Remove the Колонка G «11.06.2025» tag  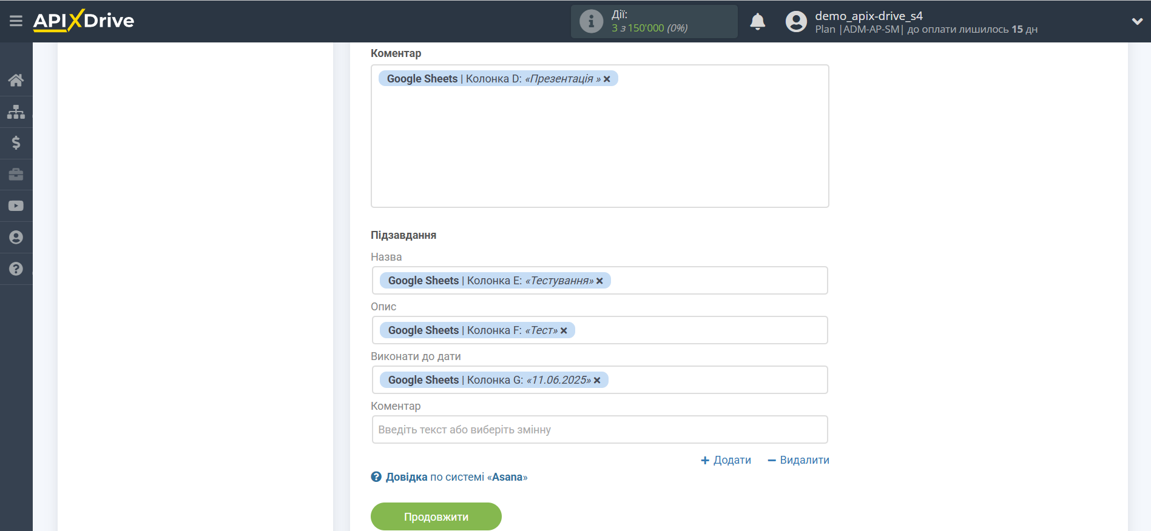pos(597,380)
